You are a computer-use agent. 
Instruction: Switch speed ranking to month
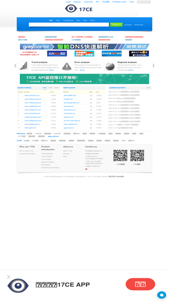[x=56, y=88]
